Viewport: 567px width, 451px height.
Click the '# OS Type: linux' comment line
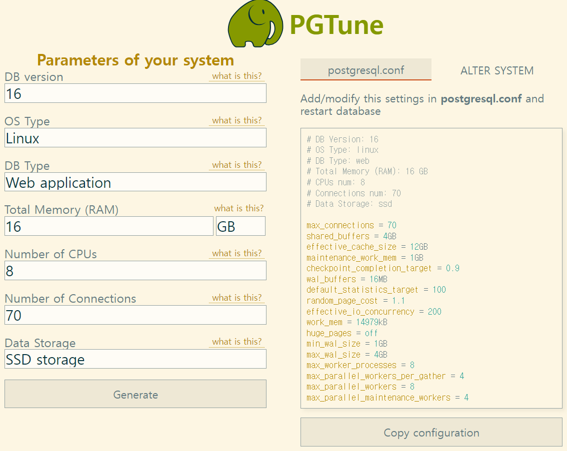point(342,150)
